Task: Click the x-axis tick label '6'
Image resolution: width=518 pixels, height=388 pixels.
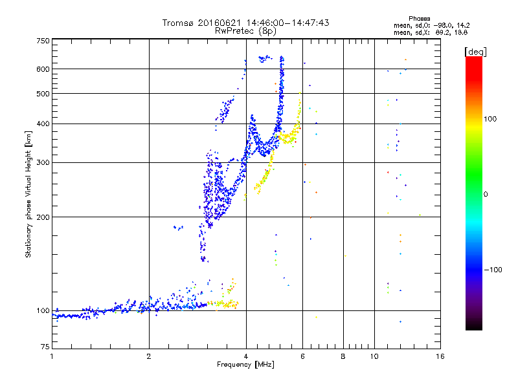Action: [302, 356]
